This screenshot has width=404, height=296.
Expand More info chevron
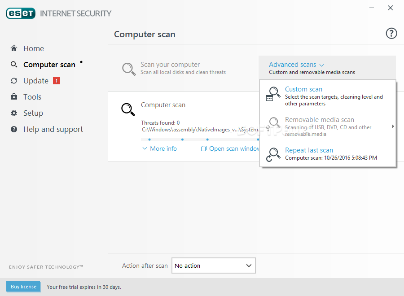tap(145, 148)
